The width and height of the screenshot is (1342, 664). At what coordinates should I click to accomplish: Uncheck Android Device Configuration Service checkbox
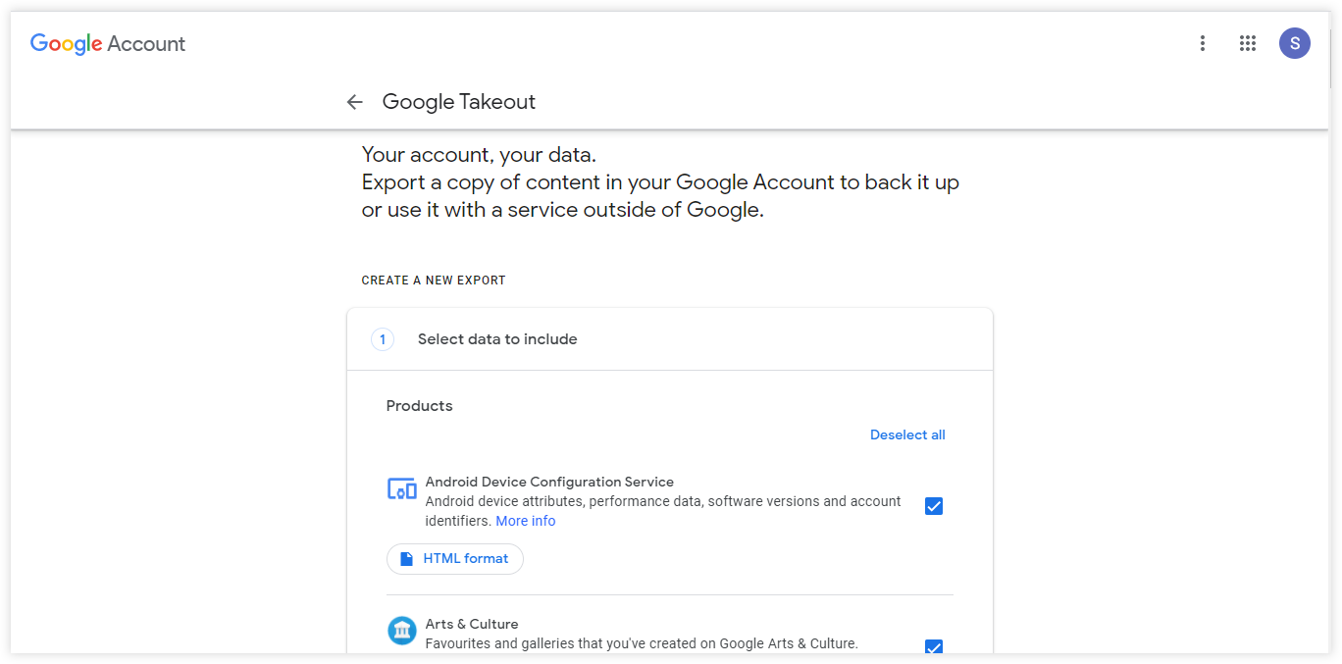point(934,506)
